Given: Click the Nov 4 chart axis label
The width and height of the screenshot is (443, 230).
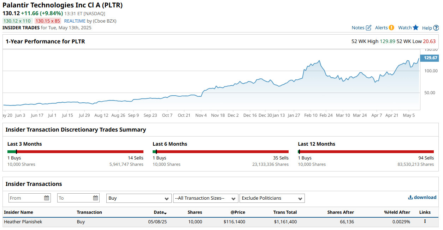Looking at the screenshot, I should [x=201, y=115].
